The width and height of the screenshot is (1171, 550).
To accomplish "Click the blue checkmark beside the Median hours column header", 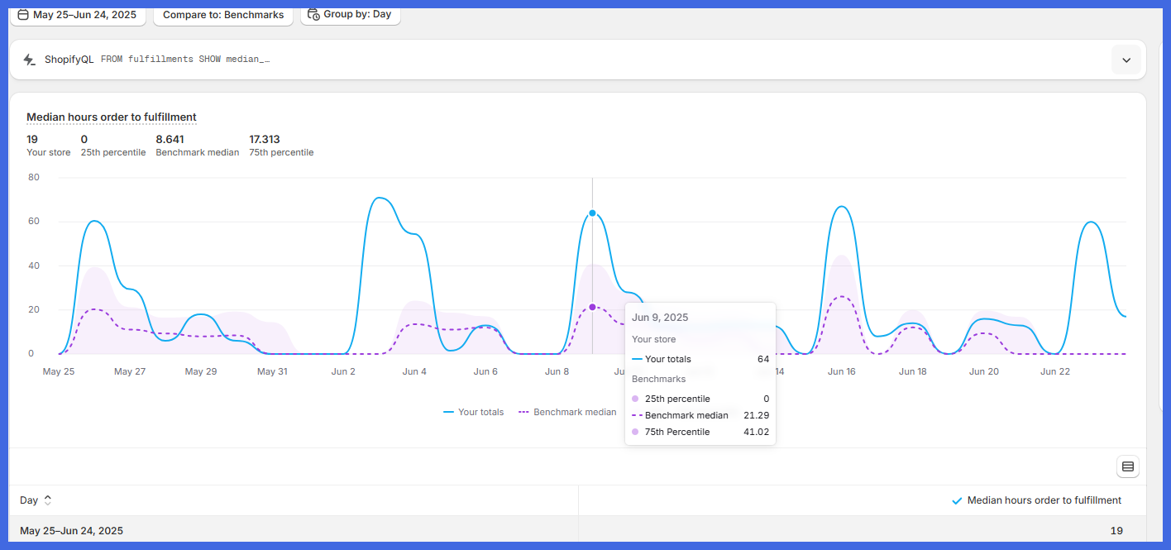I will (957, 500).
